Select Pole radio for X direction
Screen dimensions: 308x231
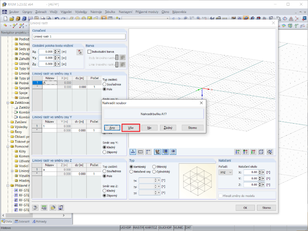tap(105, 89)
